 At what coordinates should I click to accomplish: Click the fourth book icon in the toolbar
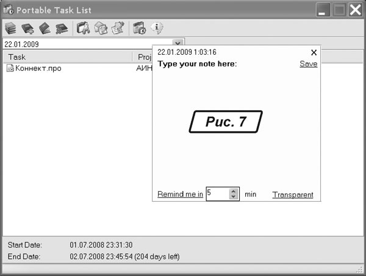61,27
